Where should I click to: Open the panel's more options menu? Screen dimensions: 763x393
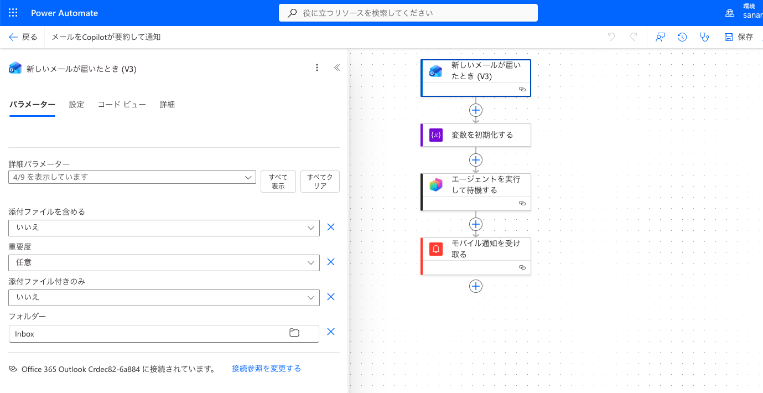click(x=317, y=68)
